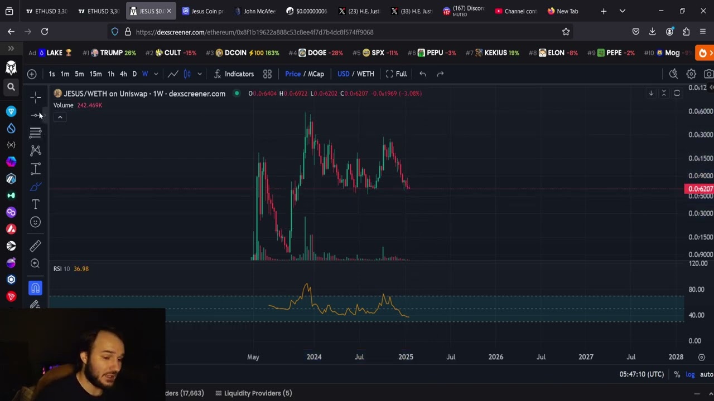Image resolution: width=714 pixels, height=401 pixels.
Task: Toggle log scale on price axis
Action: coord(690,374)
